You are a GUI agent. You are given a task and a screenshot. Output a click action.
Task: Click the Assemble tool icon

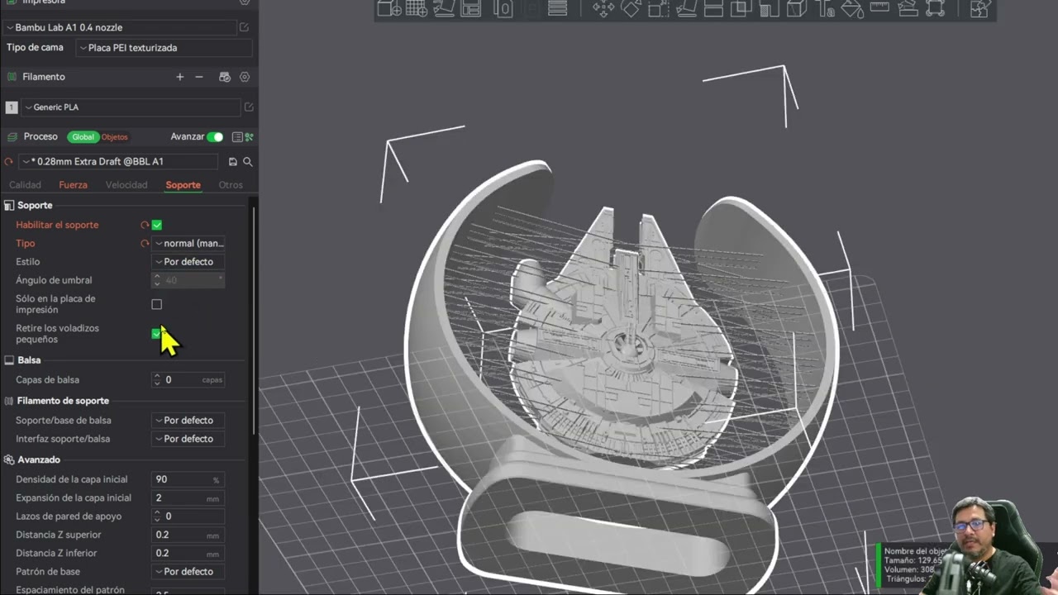click(x=908, y=9)
